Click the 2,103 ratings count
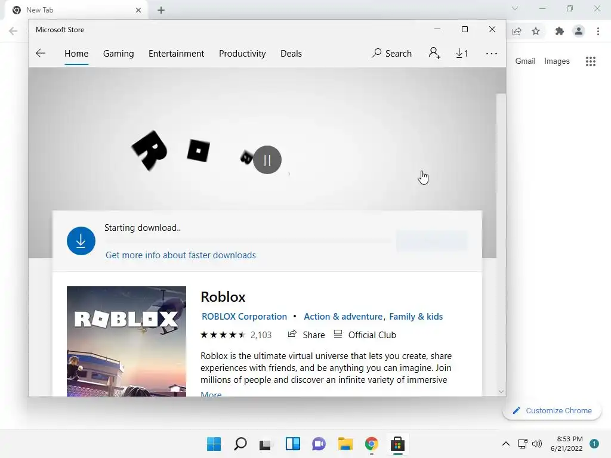The width and height of the screenshot is (611, 458). click(x=261, y=335)
